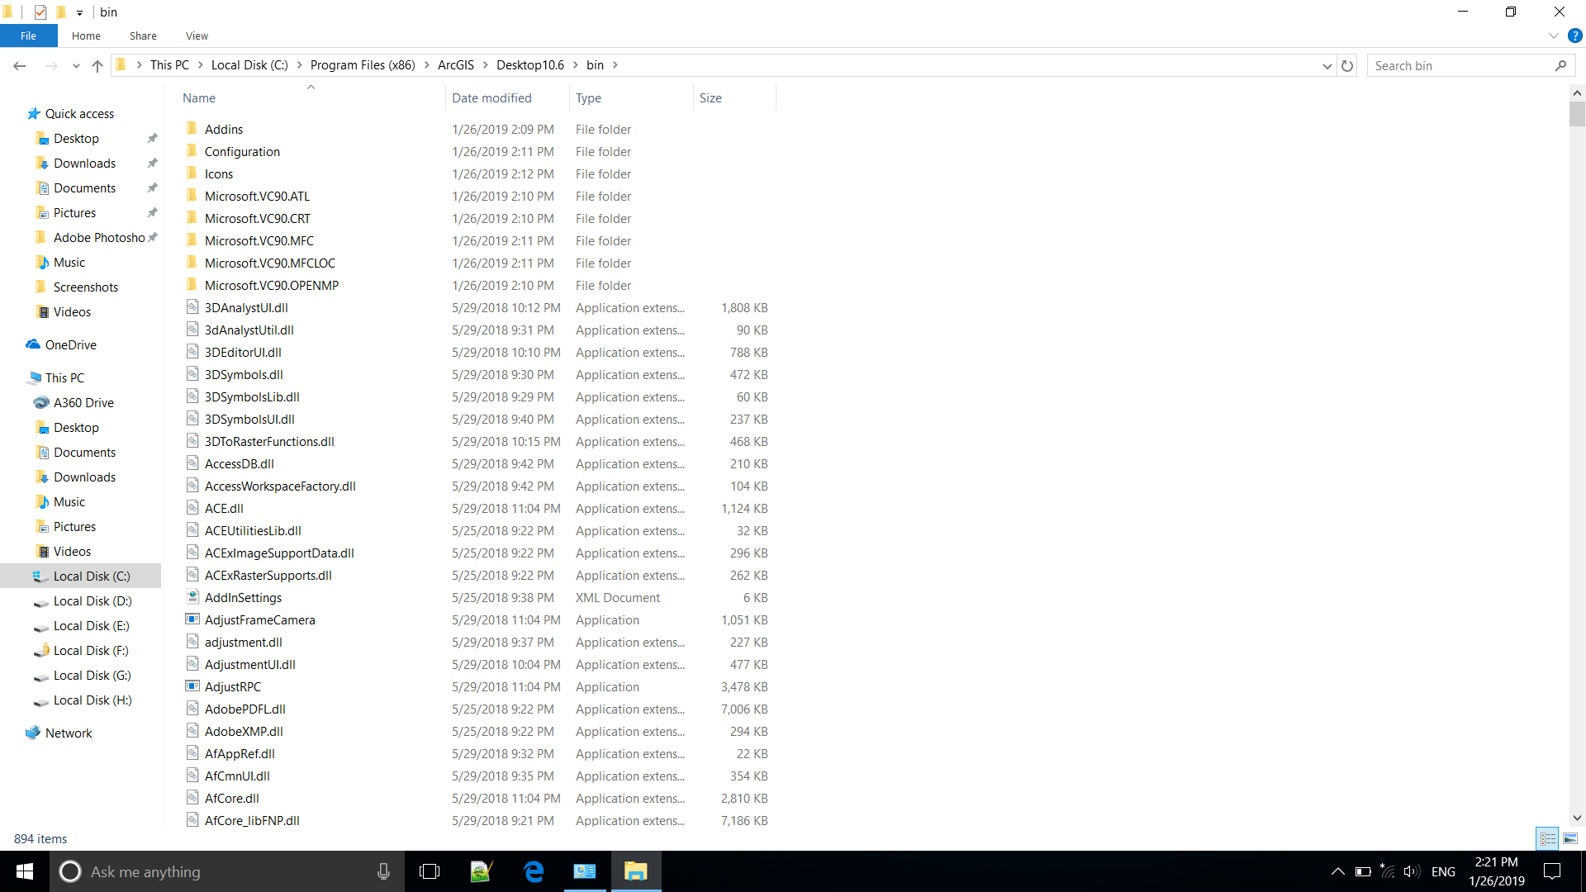Expand the chevron after Local Disk (C:) breadcrumb

[x=299, y=65]
